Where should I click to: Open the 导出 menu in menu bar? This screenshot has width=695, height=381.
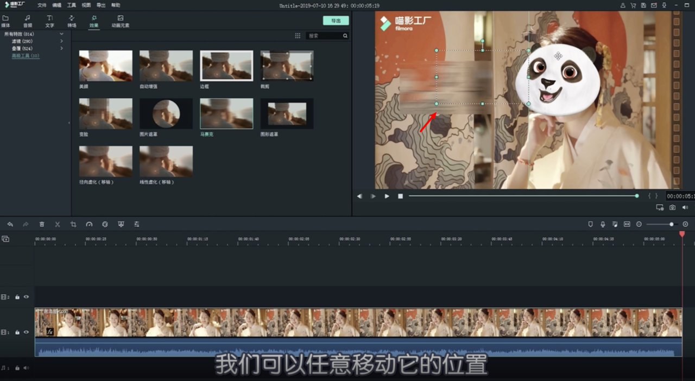pyautogui.click(x=100, y=5)
